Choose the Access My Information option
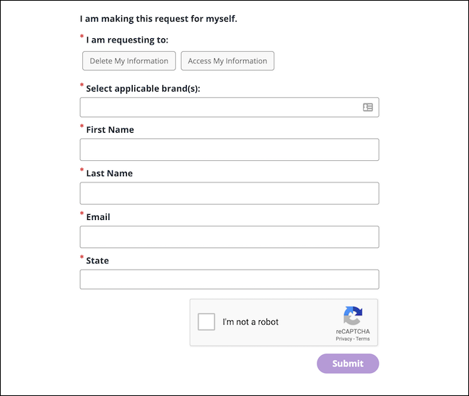Image resolution: width=469 pixels, height=396 pixels. tap(227, 61)
